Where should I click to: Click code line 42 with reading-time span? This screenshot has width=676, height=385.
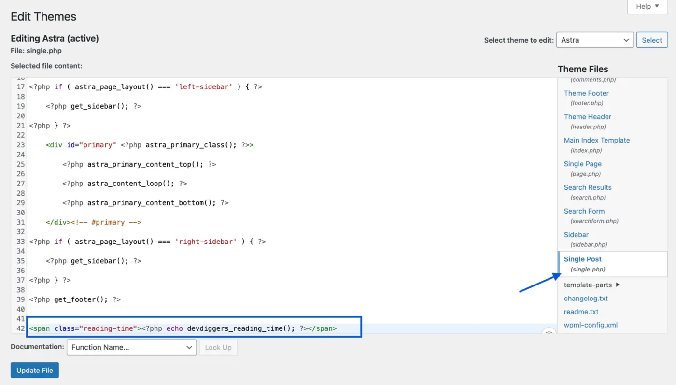(183, 328)
